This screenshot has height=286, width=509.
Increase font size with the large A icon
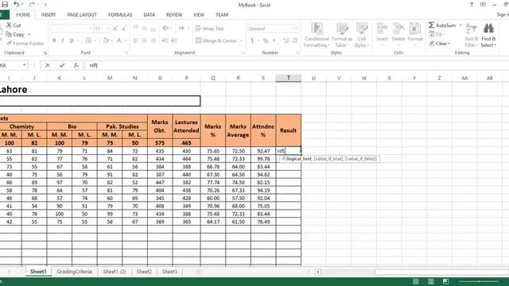click(x=115, y=29)
